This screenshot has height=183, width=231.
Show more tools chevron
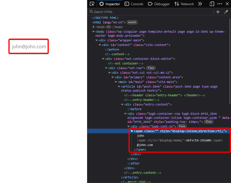(200, 4)
